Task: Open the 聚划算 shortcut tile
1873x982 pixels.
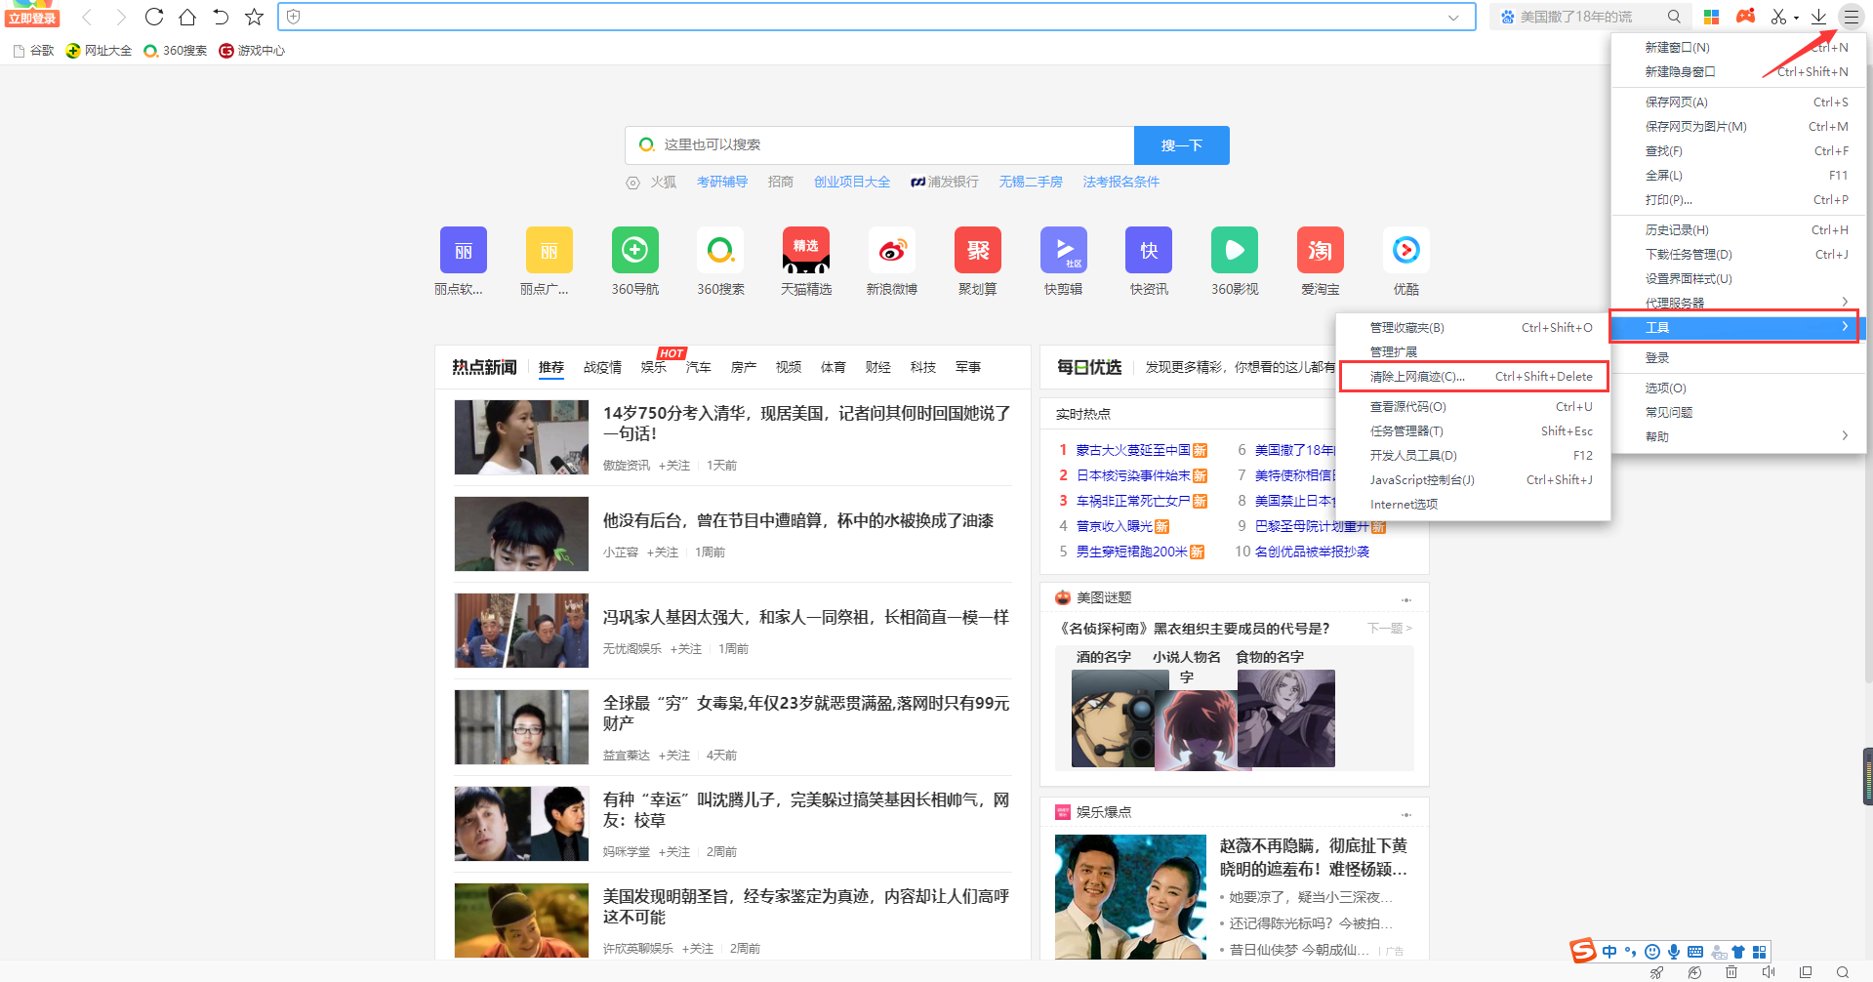Action: click(x=978, y=261)
